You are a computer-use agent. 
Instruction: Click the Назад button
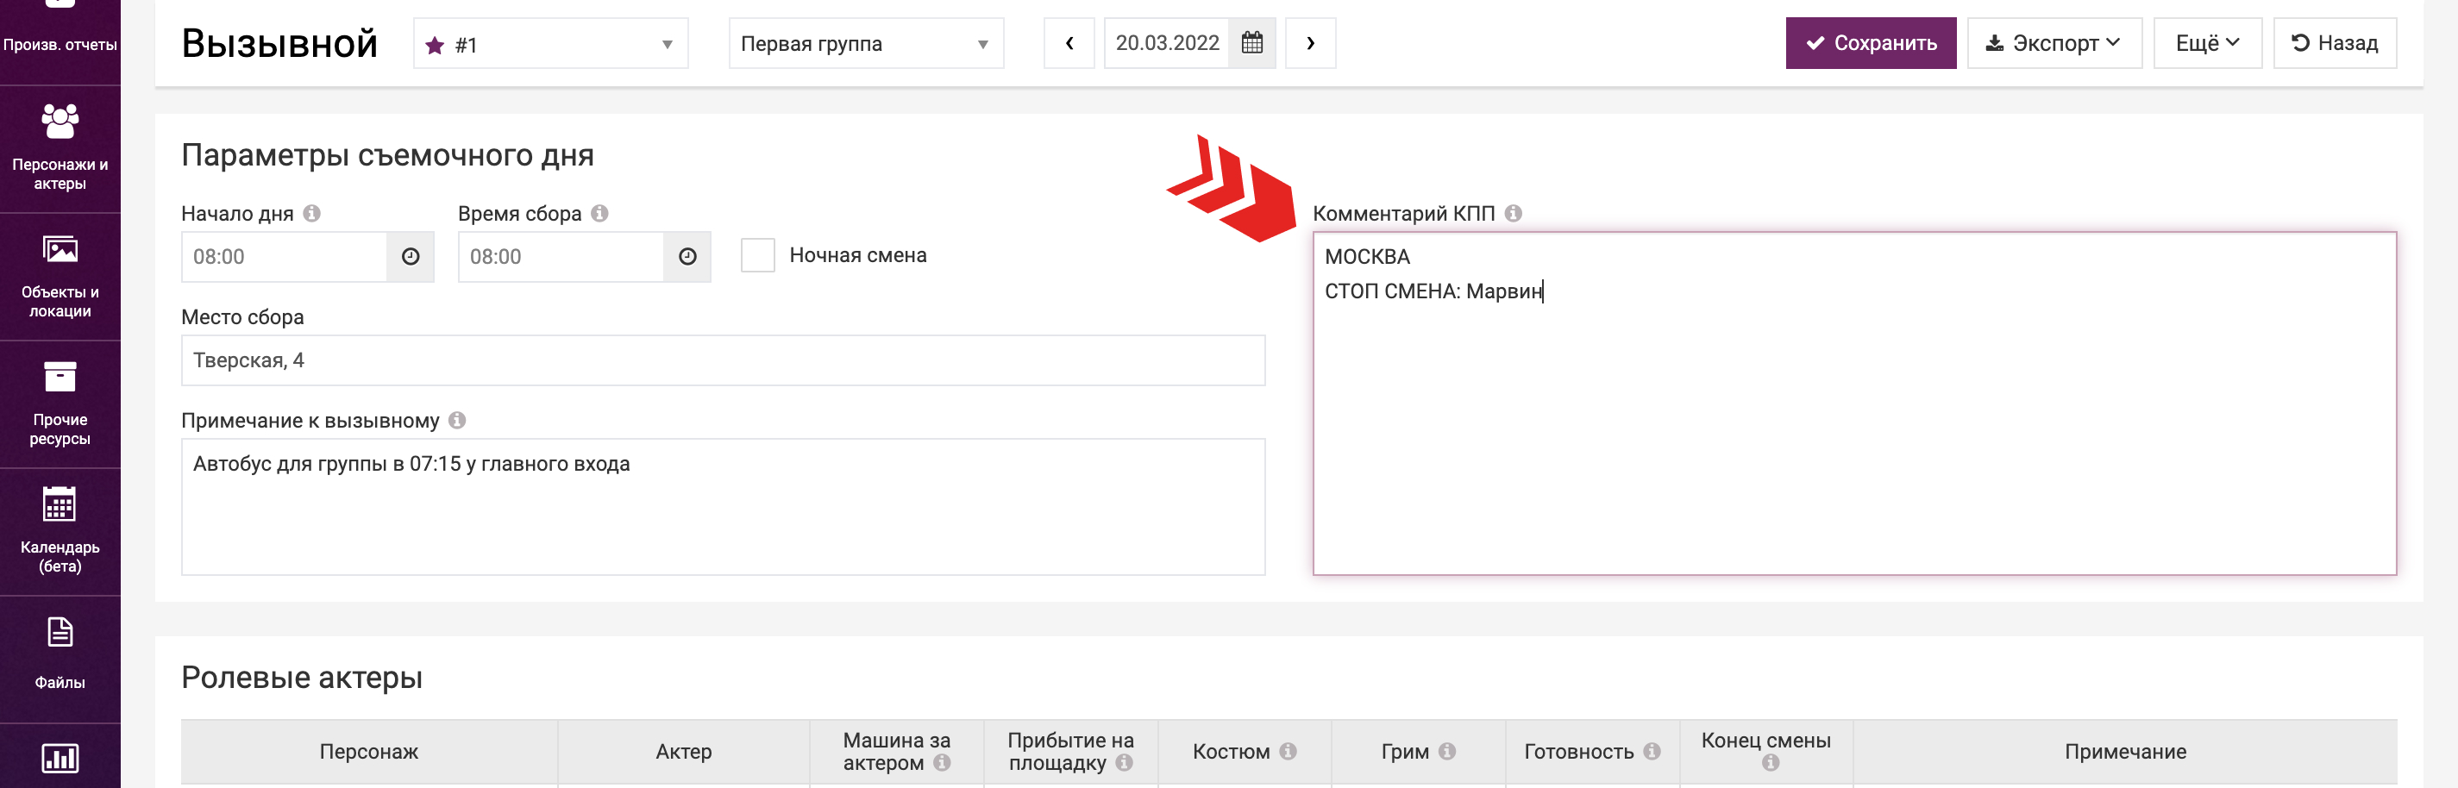[2334, 43]
